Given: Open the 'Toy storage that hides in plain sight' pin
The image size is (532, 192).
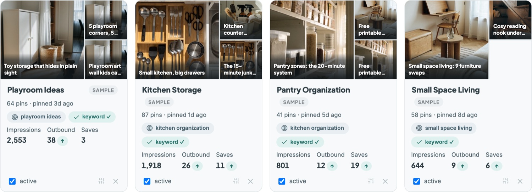Looking at the screenshot, I should 42,40.
